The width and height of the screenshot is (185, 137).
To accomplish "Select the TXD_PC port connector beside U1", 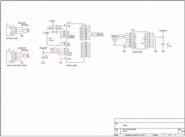I will [x=94, y=33].
